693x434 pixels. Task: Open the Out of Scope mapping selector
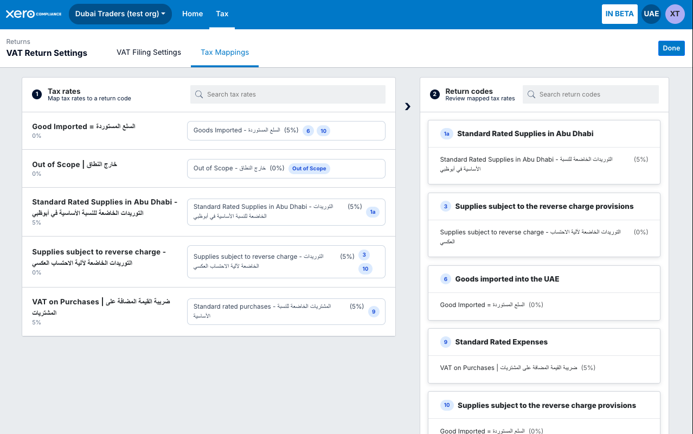(286, 169)
